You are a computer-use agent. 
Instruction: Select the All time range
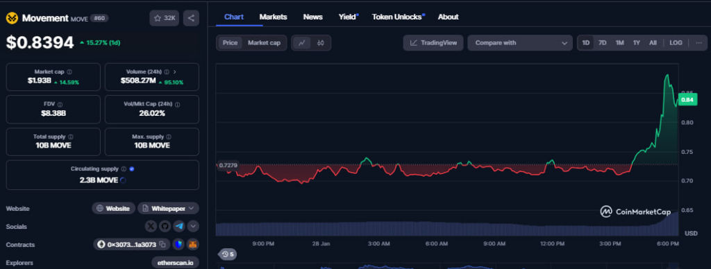[x=653, y=43]
